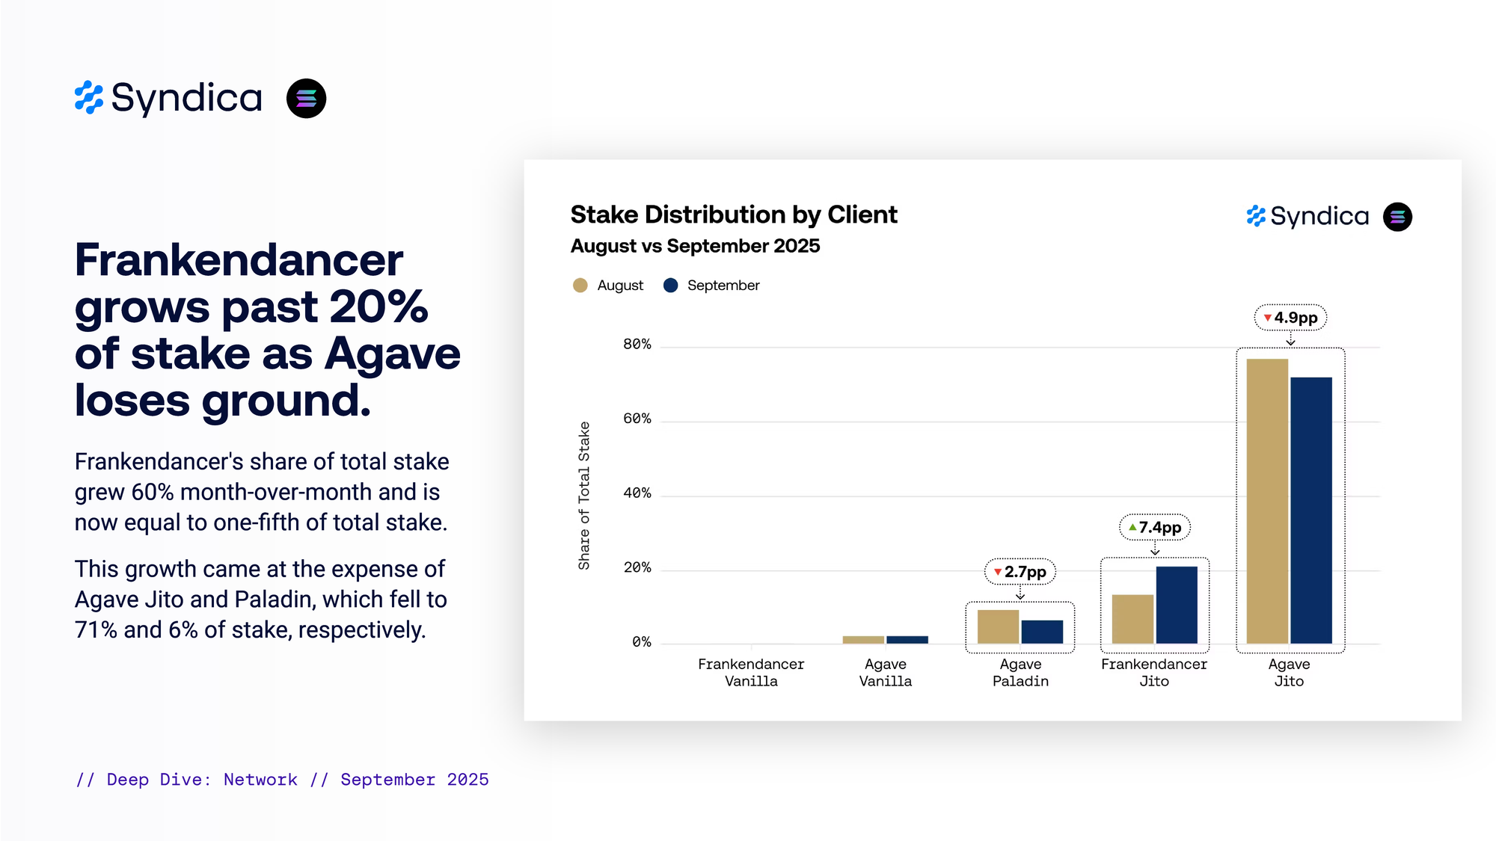Image resolution: width=1496 pixels, height=841 pixels.
Task: Click the September bar for Frankendancer Jito
Action: (x=1176, y=605)
